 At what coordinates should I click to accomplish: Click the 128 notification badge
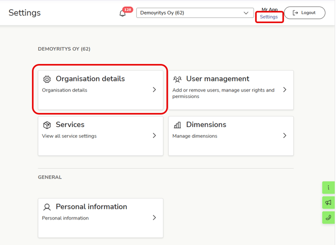pos(128,9)
